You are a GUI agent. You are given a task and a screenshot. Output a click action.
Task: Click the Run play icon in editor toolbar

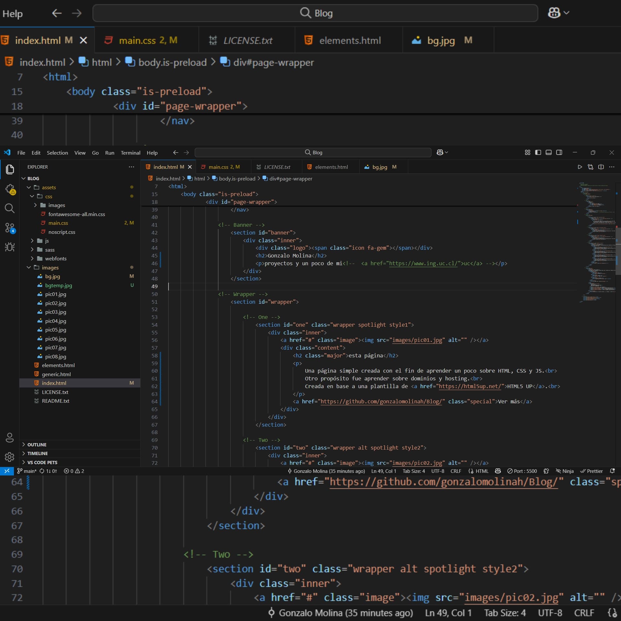tap(580, 167)
